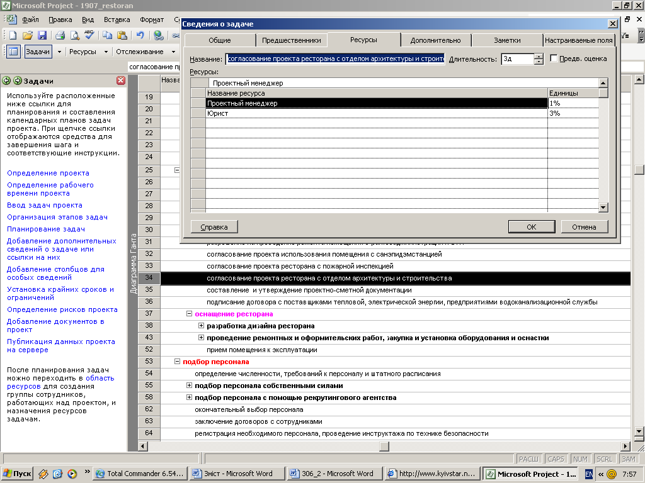This screenshot has width=645, height=483.
Task: Open the Планирование задач link
Action: pos(46,229)
